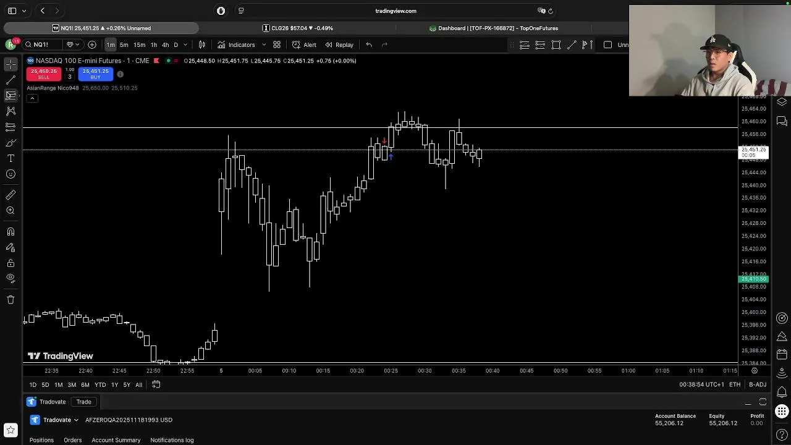Toggle hide all drawings eye icon
The height and width of the screenshot is (445, 791).
(x=11, y=278)
